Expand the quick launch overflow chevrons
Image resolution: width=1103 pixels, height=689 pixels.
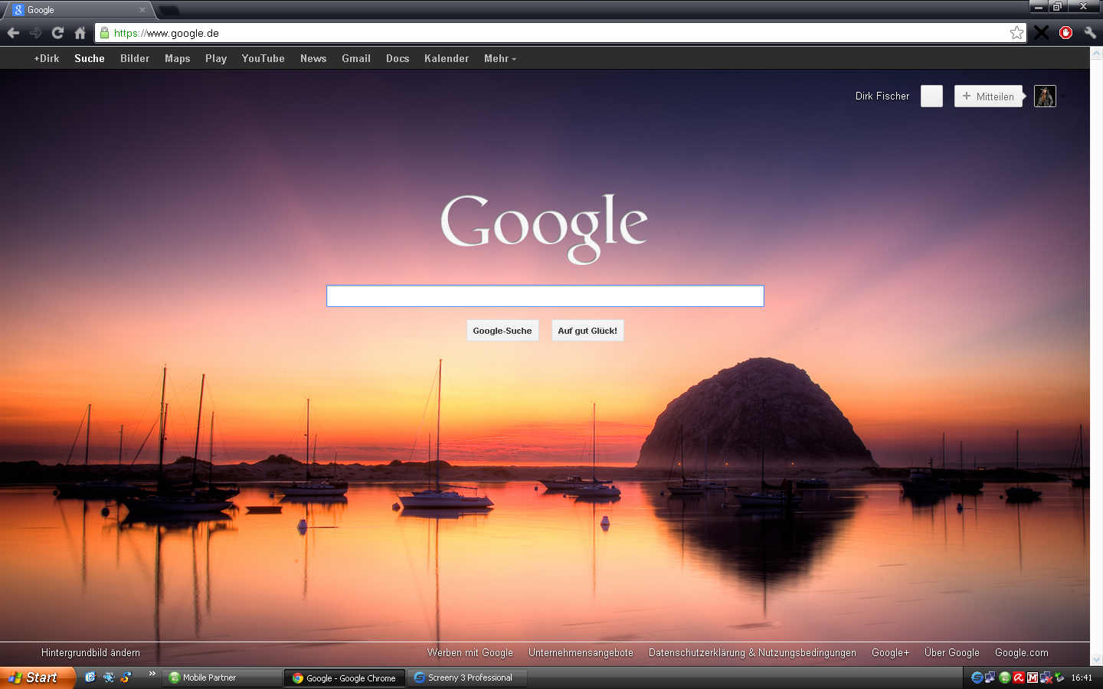point(152,674)
